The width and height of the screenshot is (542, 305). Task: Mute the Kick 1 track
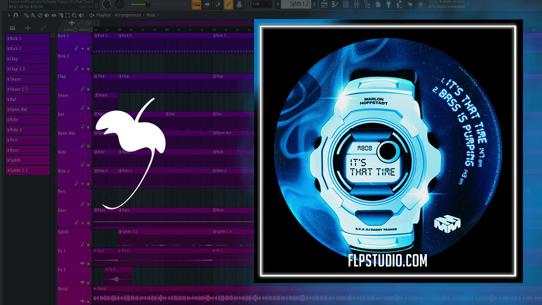[x=88, y=49]
